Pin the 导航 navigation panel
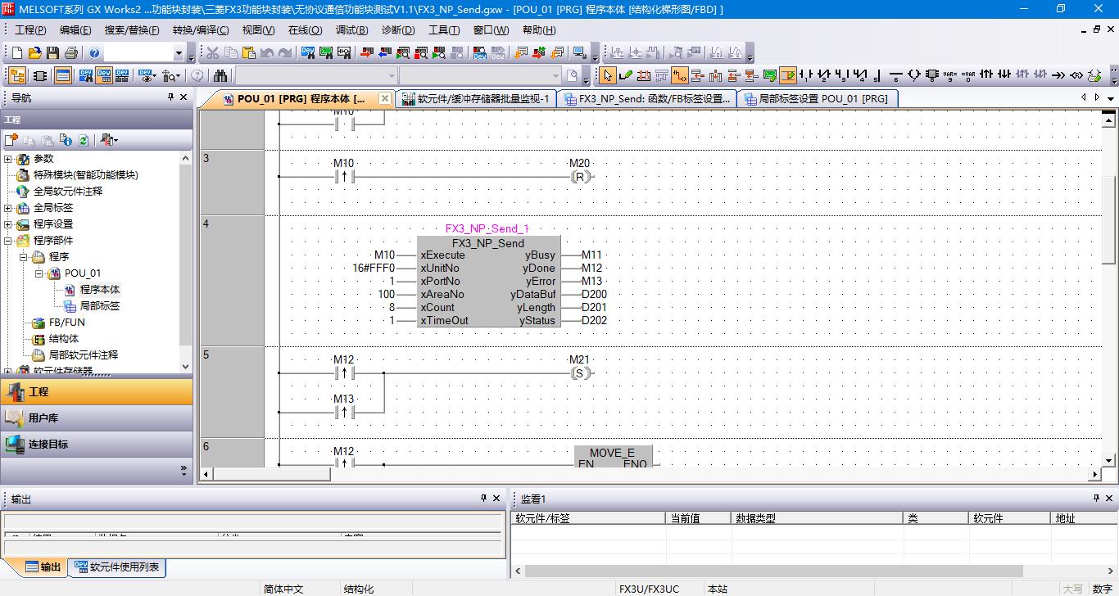 click(170, 97)
